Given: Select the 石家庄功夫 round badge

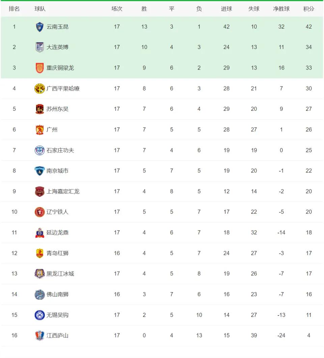Looking at the screenshot, I should 39,150.
